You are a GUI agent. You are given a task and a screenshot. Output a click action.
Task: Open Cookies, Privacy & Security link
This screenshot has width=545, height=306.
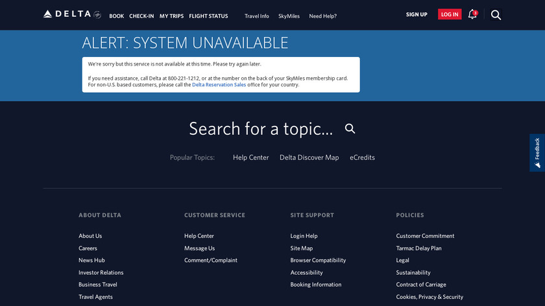coord(430,297)
